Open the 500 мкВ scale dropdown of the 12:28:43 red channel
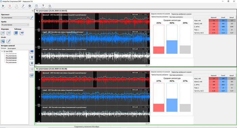 [135, 15]
